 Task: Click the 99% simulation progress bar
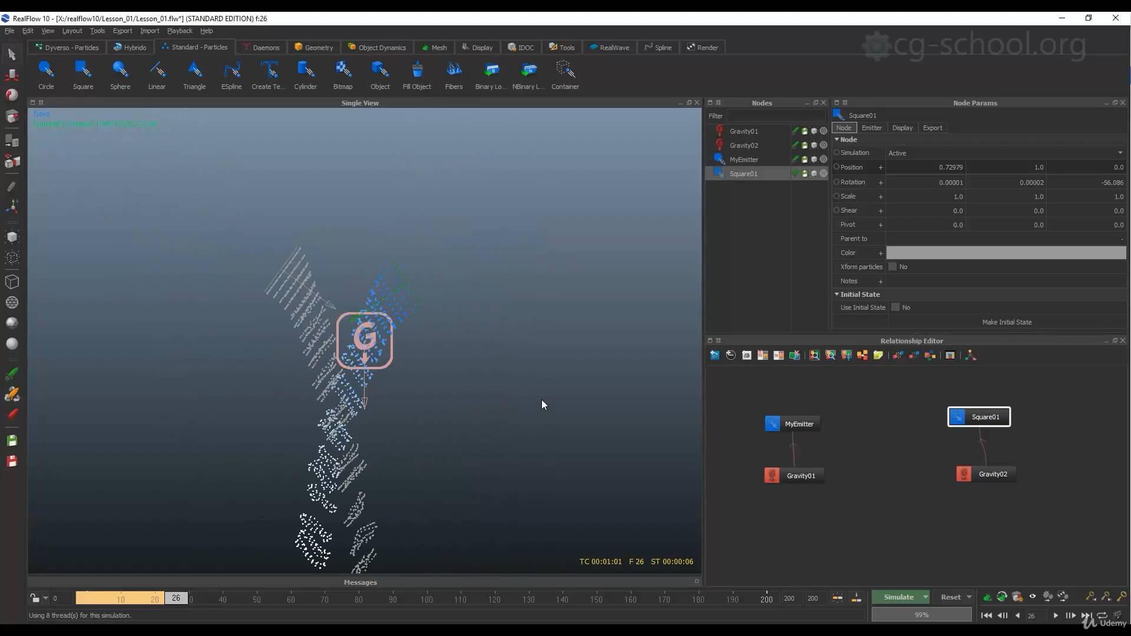coord(921,615)
